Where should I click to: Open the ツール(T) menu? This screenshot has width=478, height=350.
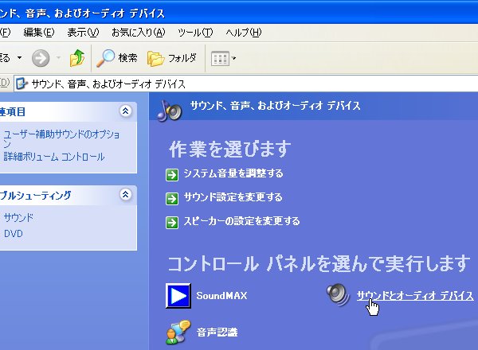coord(195,32)
